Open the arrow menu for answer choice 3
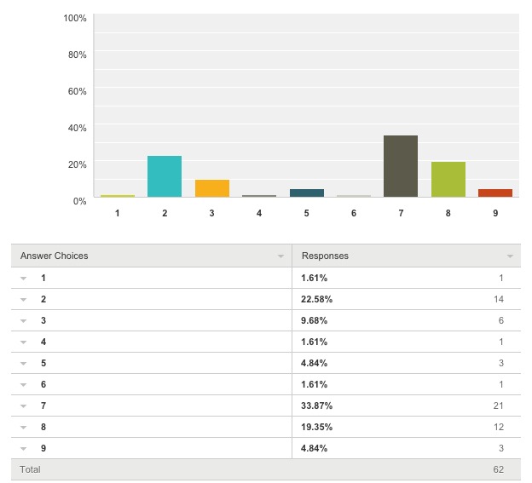The width and height of the screenshot is (532, 483). pyautogui.click(x=23, y=321)
